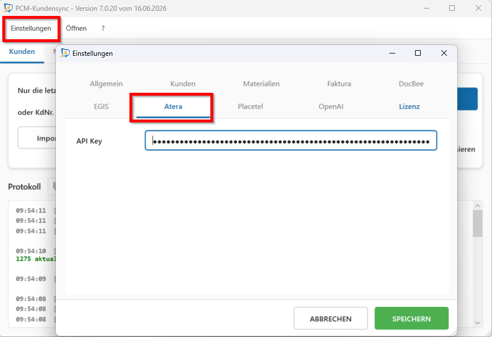Select the Kunden settings tab
This screenshot has height=337, width=492.
182,84
